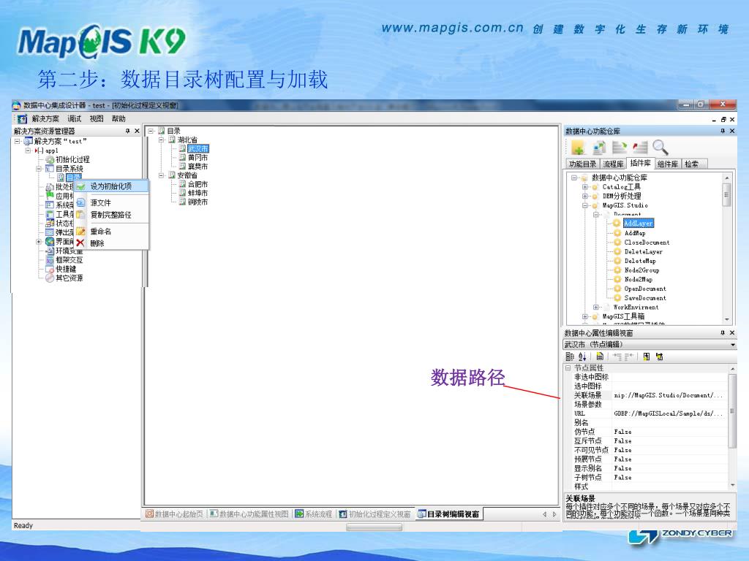
Task: Open the 解决方案 menu
Action: pos(45,118)
